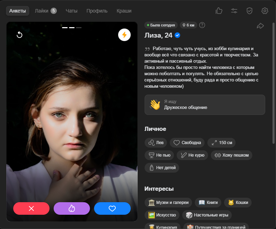Send super like with purple flame button
Screen dimensions: 276x229
[72, 208]
